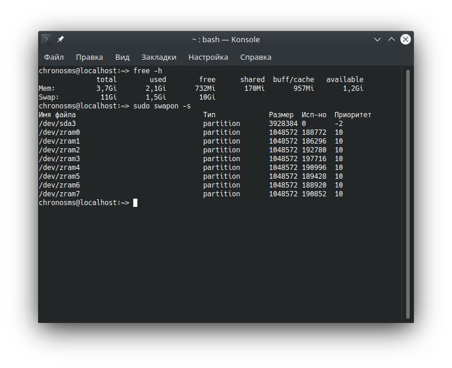This screenshot has height=368, width=452.
Task: Click the 189428 used value
Action: click(x=314, y=176)
